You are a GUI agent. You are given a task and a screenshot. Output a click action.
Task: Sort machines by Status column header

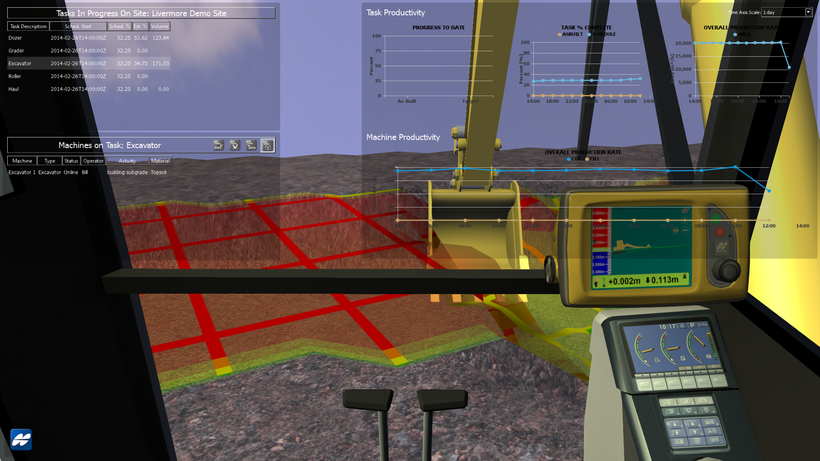[71, 161]
